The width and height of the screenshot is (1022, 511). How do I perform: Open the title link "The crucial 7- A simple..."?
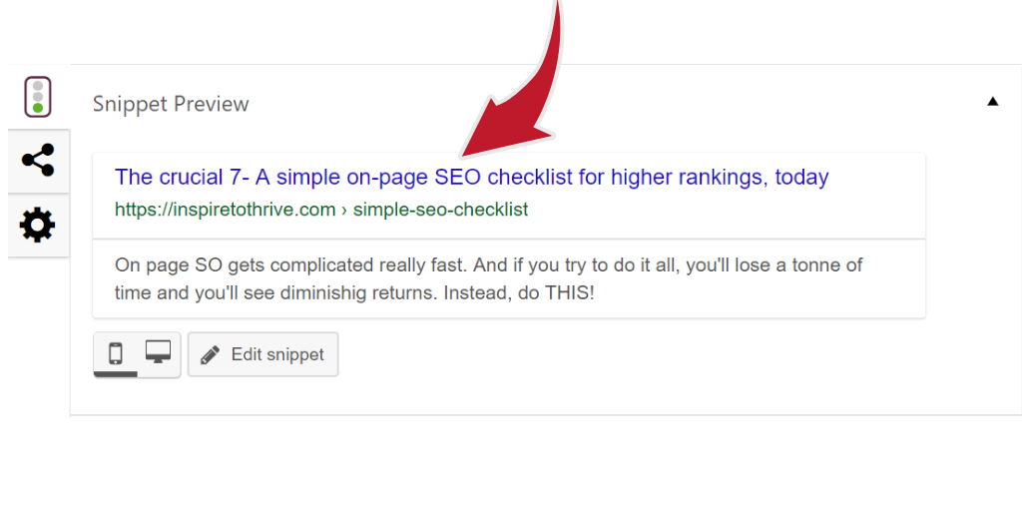pos(471,178)
